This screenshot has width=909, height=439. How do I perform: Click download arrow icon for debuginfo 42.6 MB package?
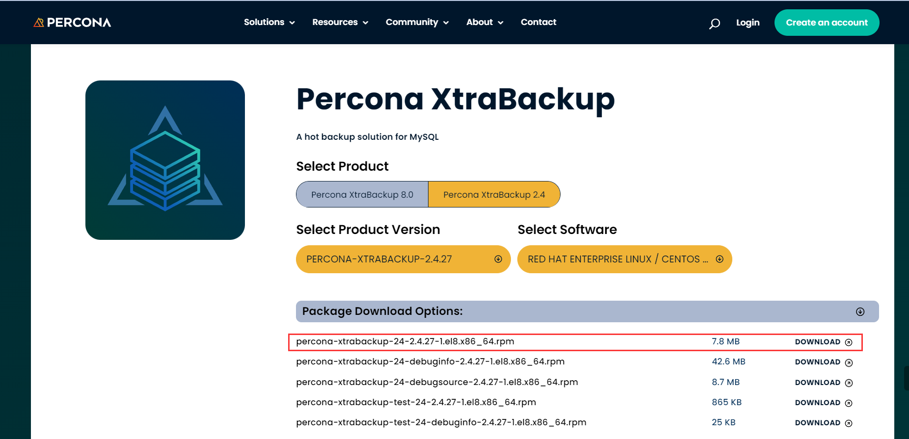click(849, 362)
